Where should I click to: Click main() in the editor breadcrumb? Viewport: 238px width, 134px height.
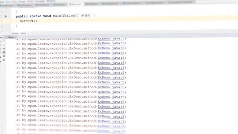(x=23, y=33)
